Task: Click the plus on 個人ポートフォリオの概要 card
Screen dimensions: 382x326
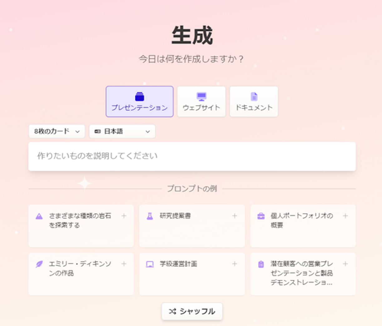Action: 345,216
